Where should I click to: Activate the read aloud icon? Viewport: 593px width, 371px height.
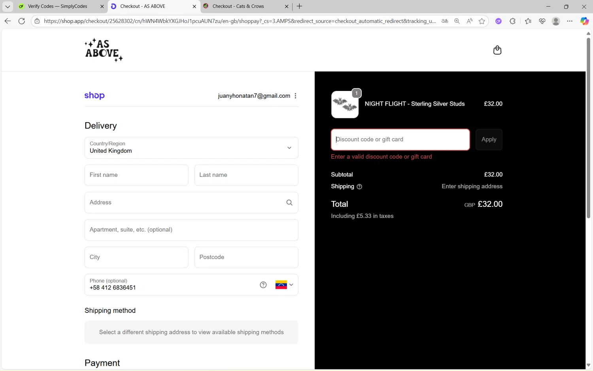click(469, 21)
